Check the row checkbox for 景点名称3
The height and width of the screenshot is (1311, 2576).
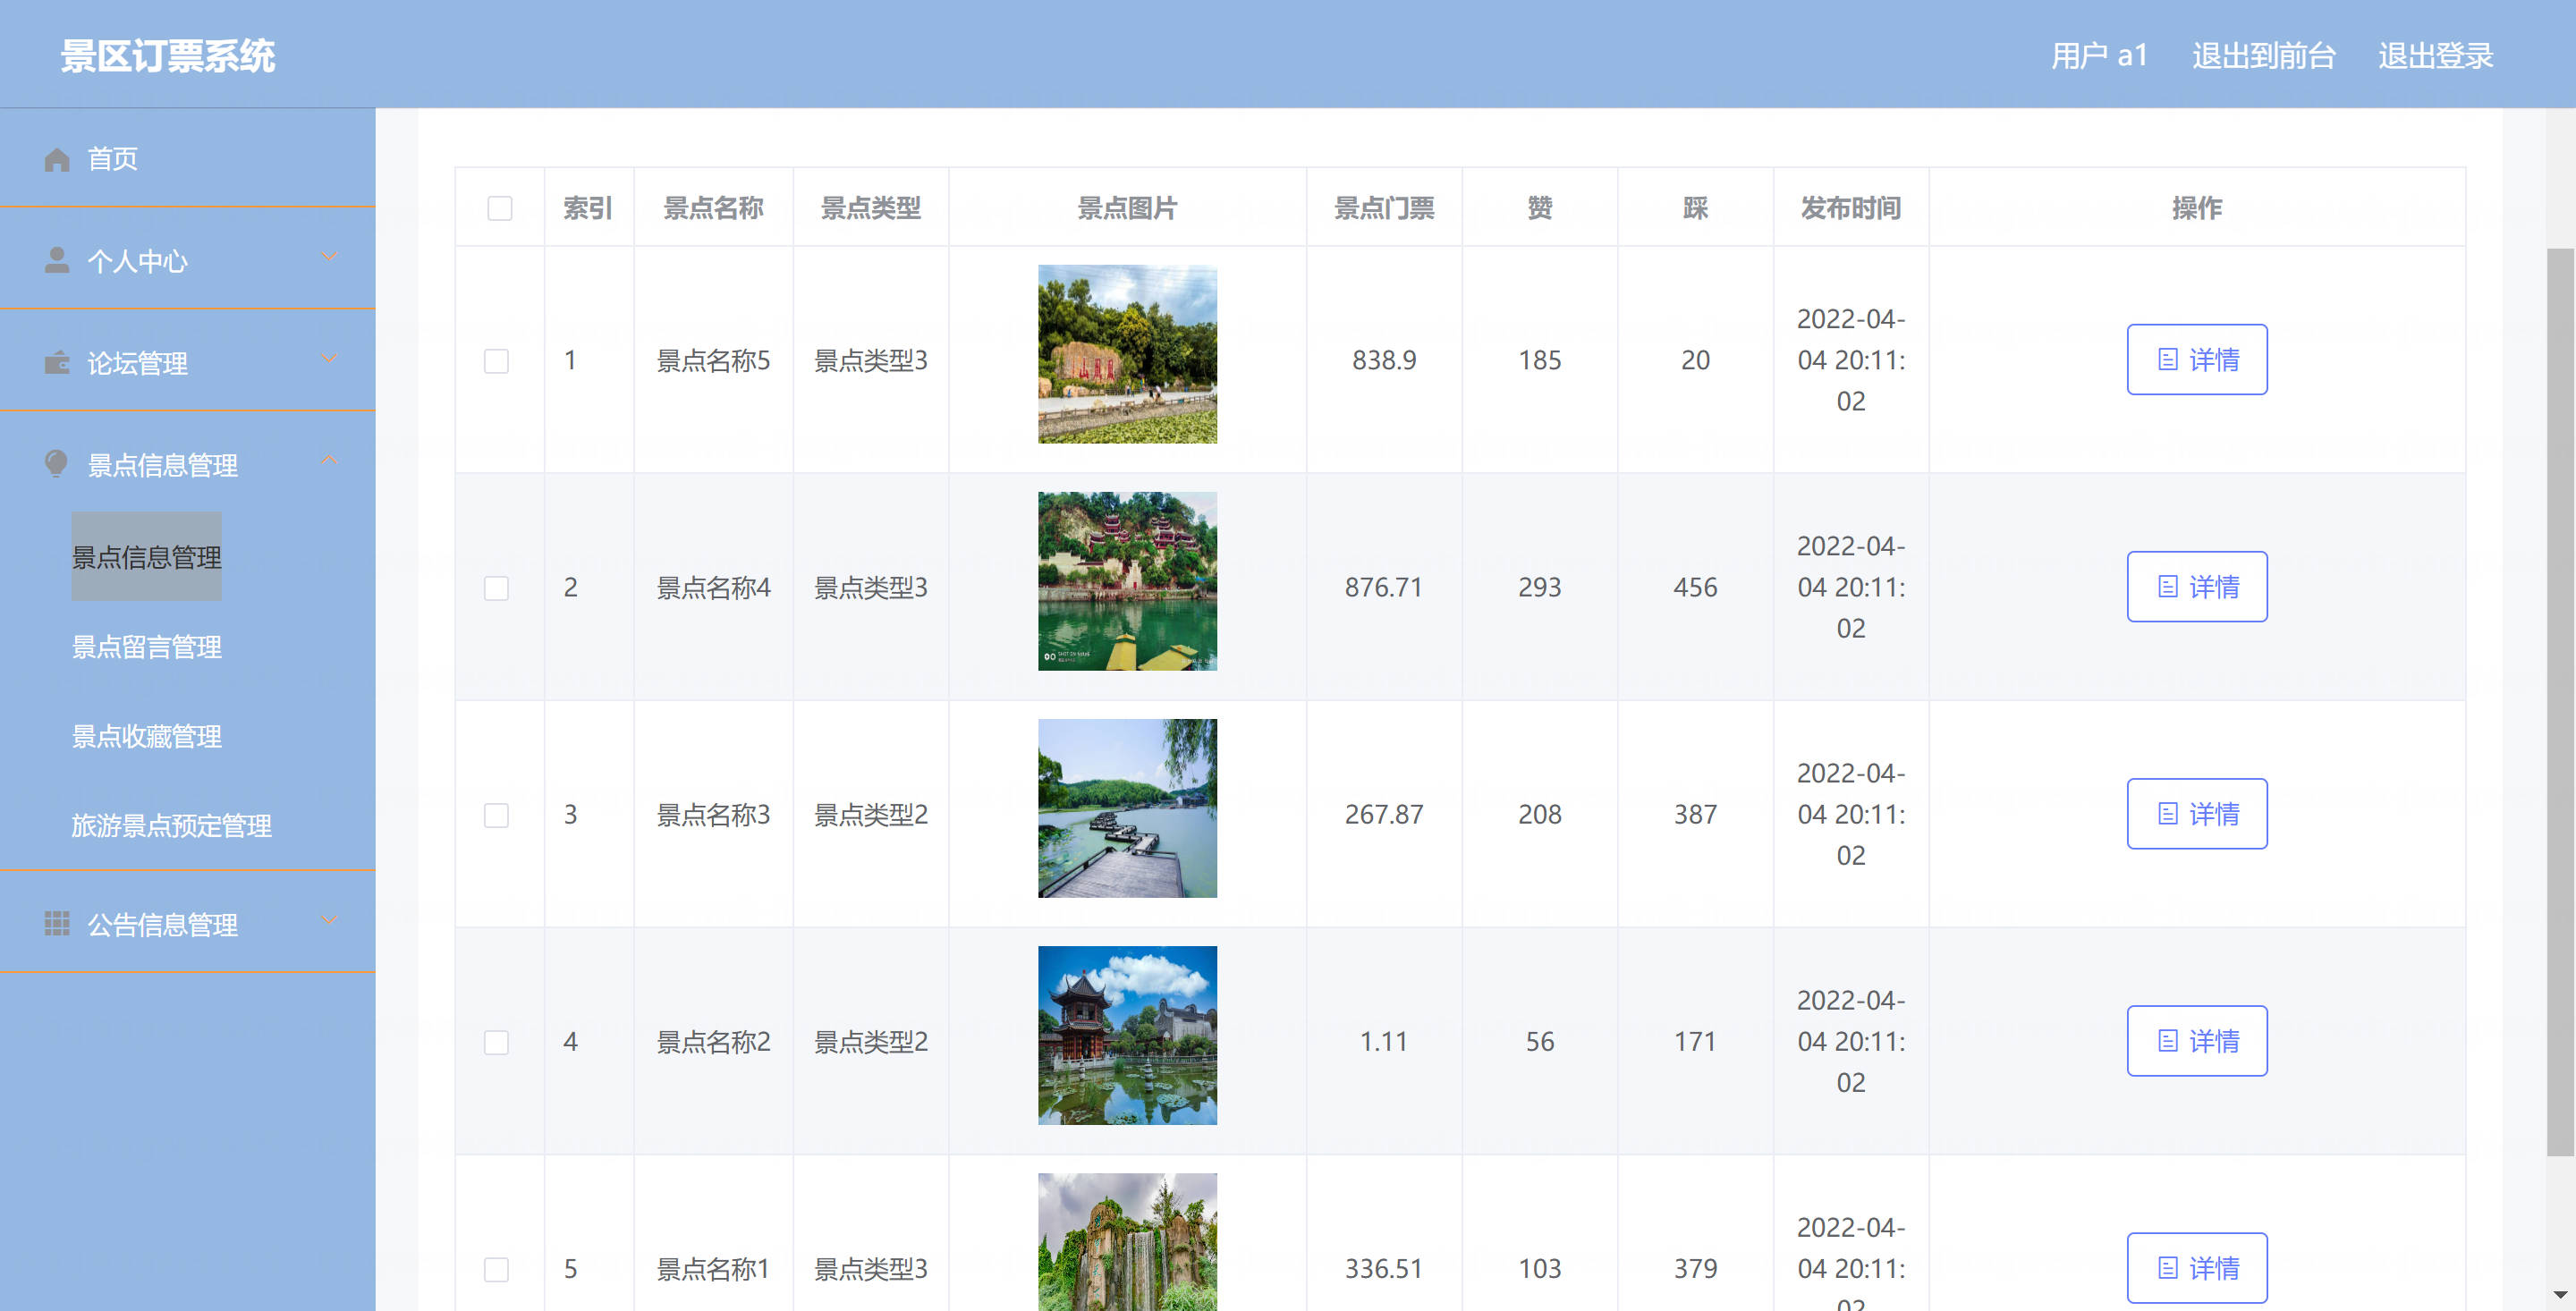(496, 814)
